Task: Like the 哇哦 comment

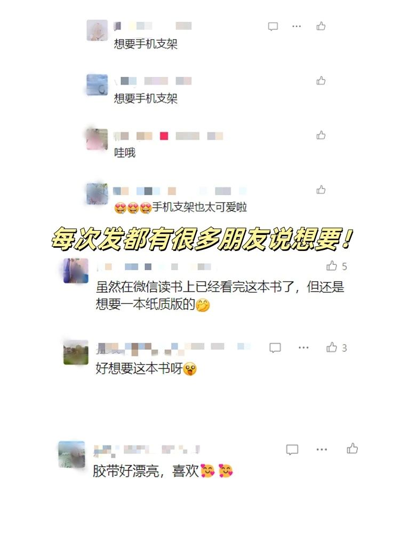Action: tap(321, 135)
